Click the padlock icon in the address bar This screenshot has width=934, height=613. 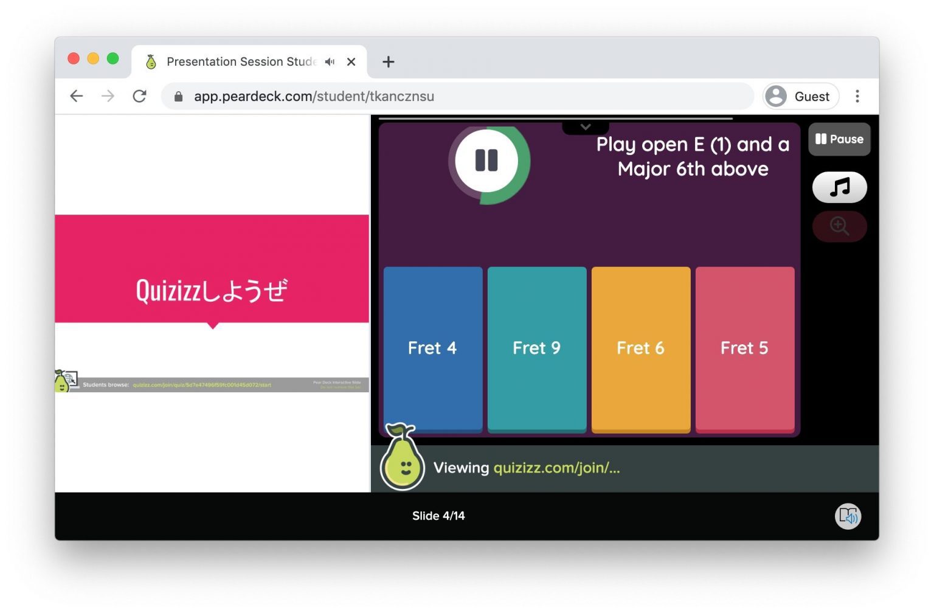(178, 96)
